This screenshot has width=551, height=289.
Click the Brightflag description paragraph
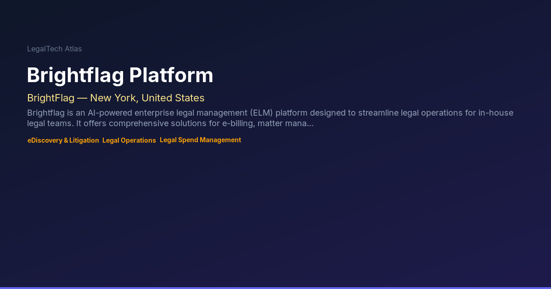click(270, 118)
